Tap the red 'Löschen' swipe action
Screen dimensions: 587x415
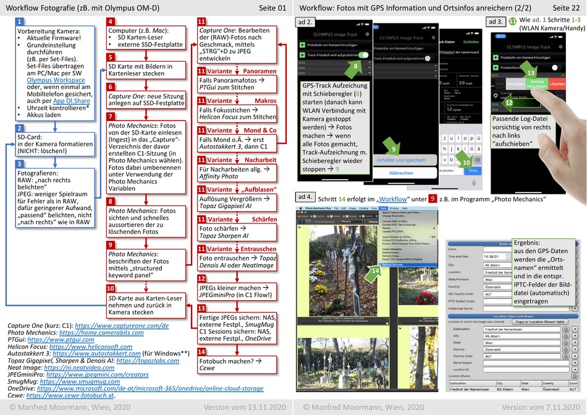[x=557, y=84]
